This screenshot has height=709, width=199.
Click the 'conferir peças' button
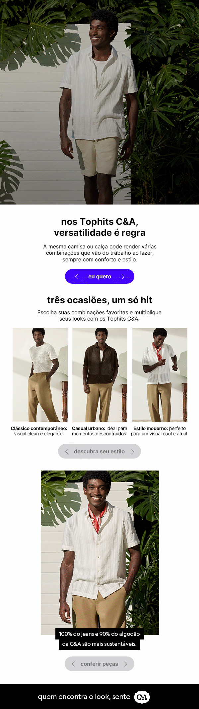pos(99,664)
